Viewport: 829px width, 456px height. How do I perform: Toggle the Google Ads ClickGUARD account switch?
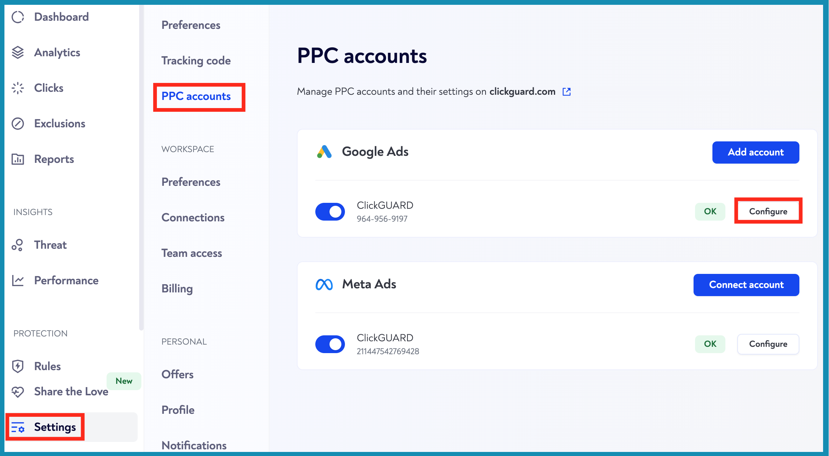(330, 211)
